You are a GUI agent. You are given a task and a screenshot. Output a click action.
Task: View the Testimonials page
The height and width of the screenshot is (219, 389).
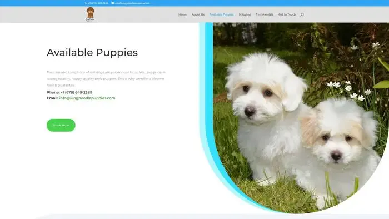point(265,14)
